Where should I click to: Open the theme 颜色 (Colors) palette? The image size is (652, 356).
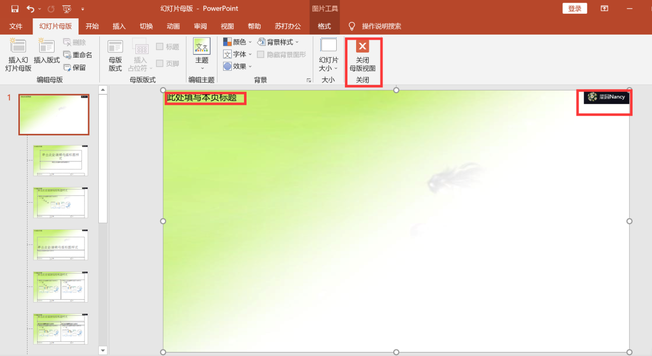[x=250, y=42]
